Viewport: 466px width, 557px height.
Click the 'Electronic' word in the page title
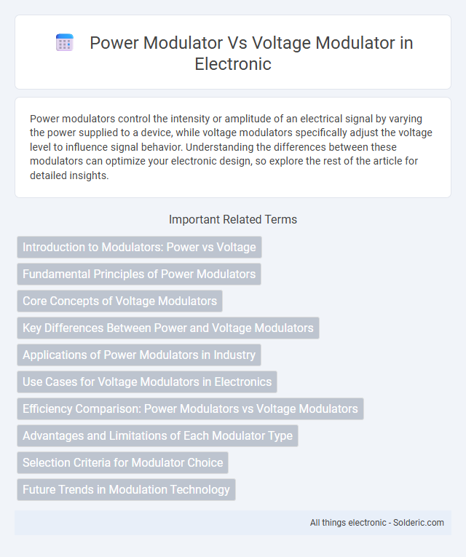click(233, 64)
